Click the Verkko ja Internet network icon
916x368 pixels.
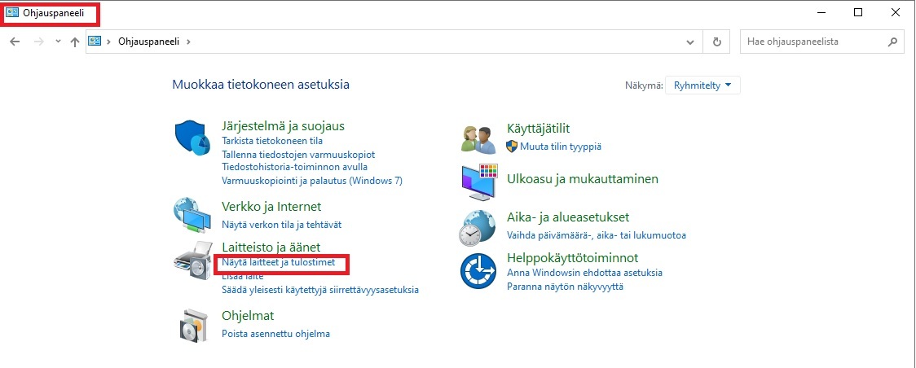[193, 216]
